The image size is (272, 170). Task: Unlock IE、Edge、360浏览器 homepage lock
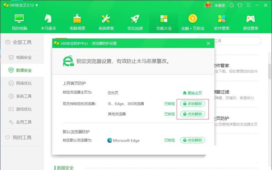coord(193,104)
